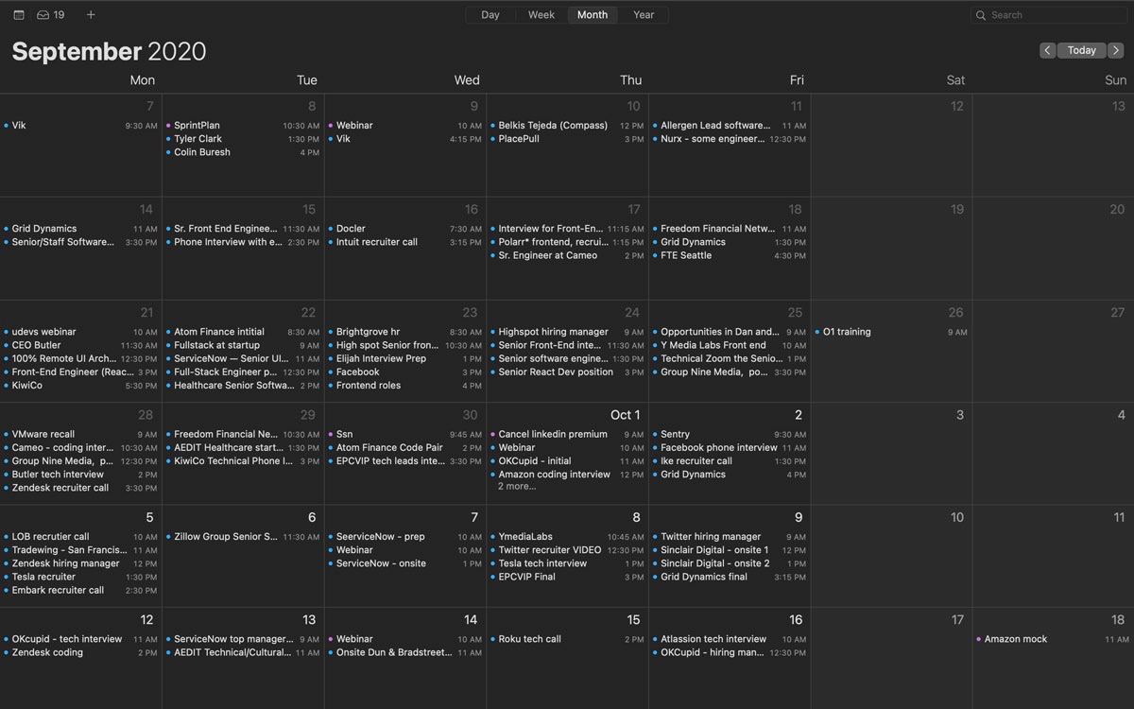Open YmediaLabs event at 10:45 AM
This screenshot has width=1134, height=709.
pyautogui.click(x=567, y=537)
